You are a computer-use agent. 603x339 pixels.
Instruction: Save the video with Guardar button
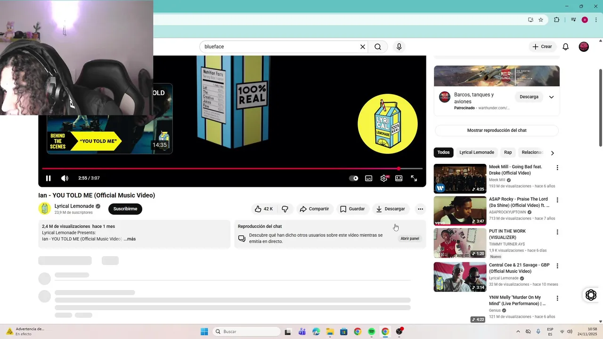[352, 209]
